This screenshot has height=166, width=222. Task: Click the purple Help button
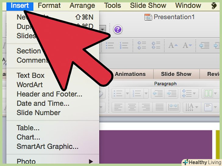(118, 29)
